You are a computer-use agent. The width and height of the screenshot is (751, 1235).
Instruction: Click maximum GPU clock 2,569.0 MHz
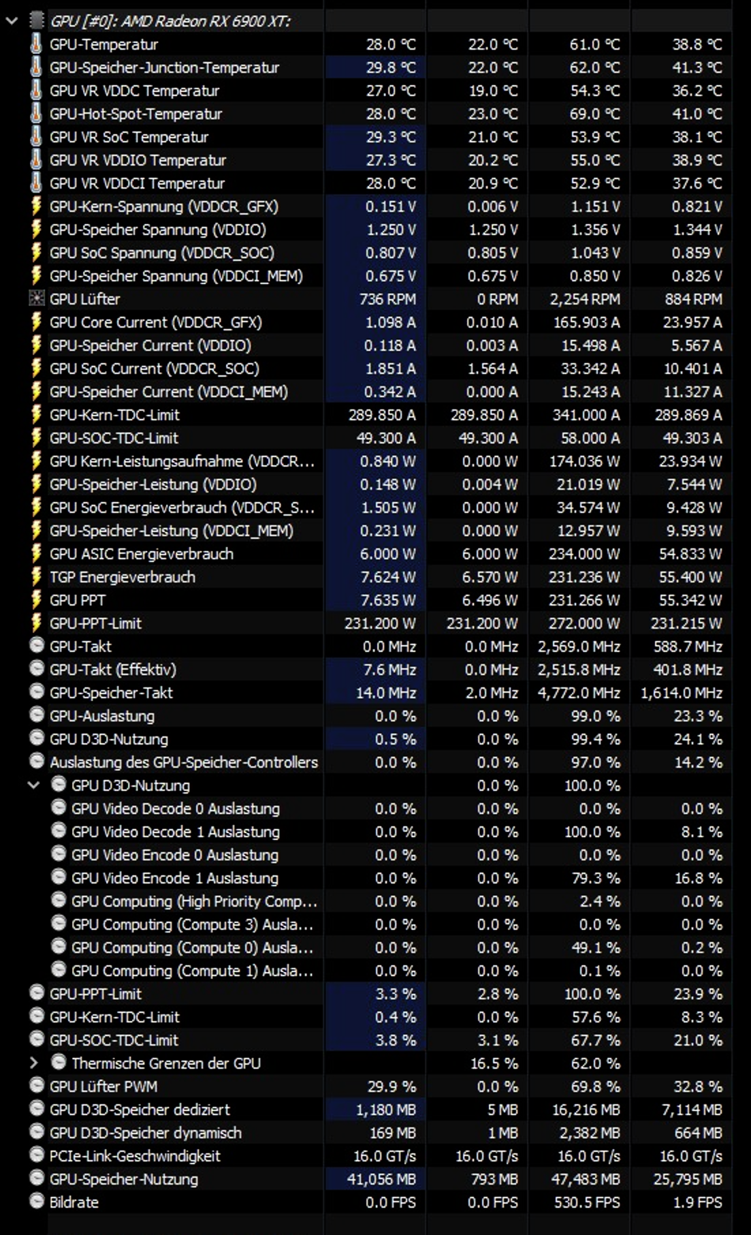coord(579,646)
